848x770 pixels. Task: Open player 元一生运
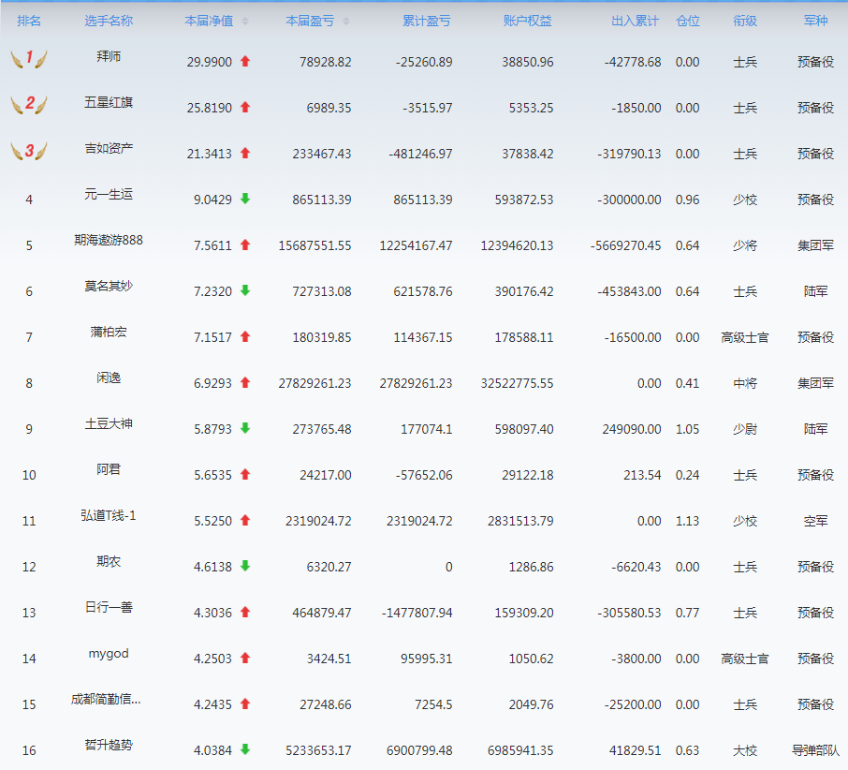tap(109, 194)
